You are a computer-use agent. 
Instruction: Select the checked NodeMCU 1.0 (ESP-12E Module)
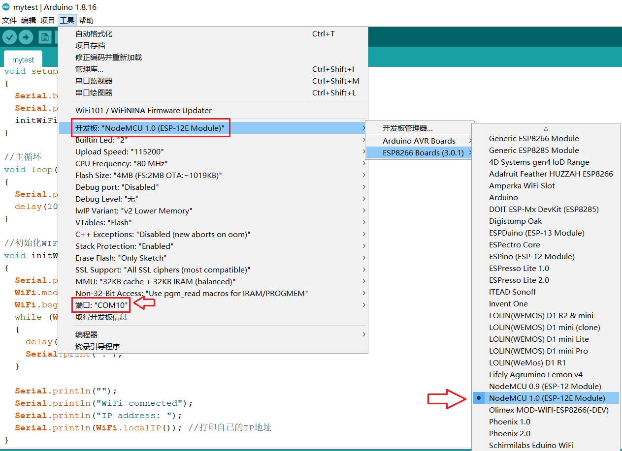pos(547,398)
